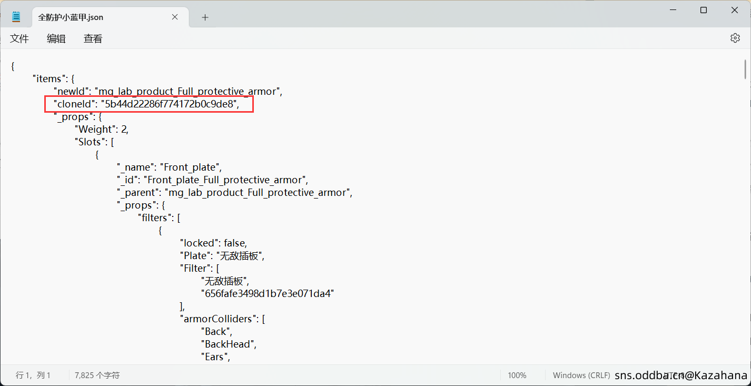Click the Notepad app icon in title bar
751x386 pixels.
[x=16, y=17]
